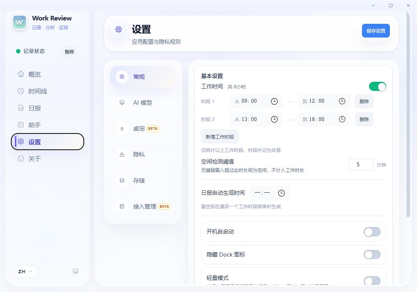The image size is (417, 292).
Task: Enable the 开机自启动 switch
Action: 372,232
